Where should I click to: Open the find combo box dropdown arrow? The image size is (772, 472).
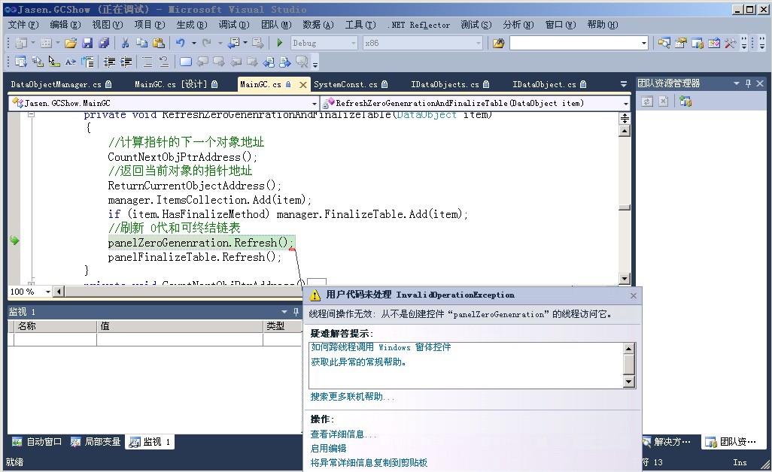point(643,44)
